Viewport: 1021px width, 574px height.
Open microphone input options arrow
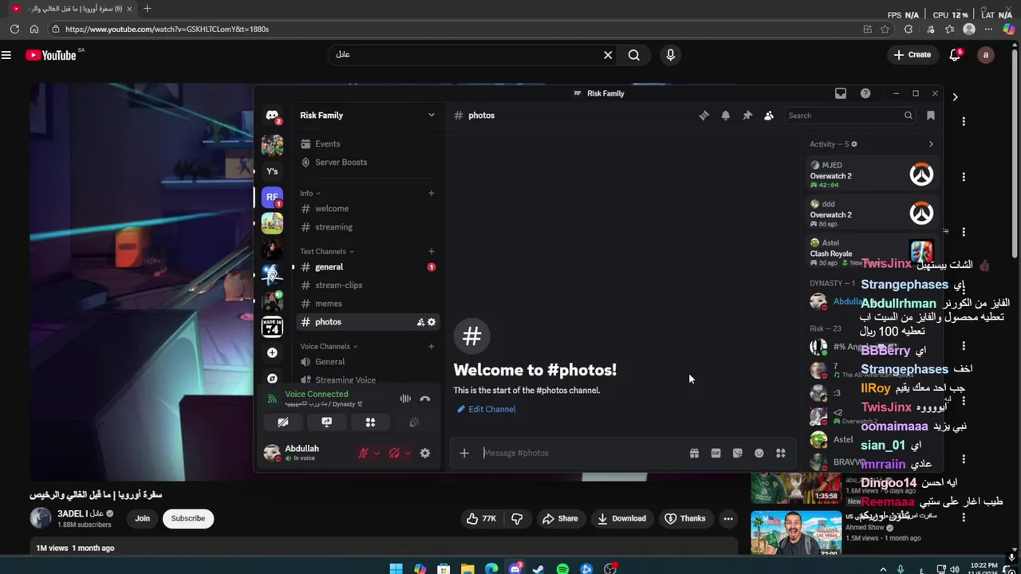tap(376, 453)
